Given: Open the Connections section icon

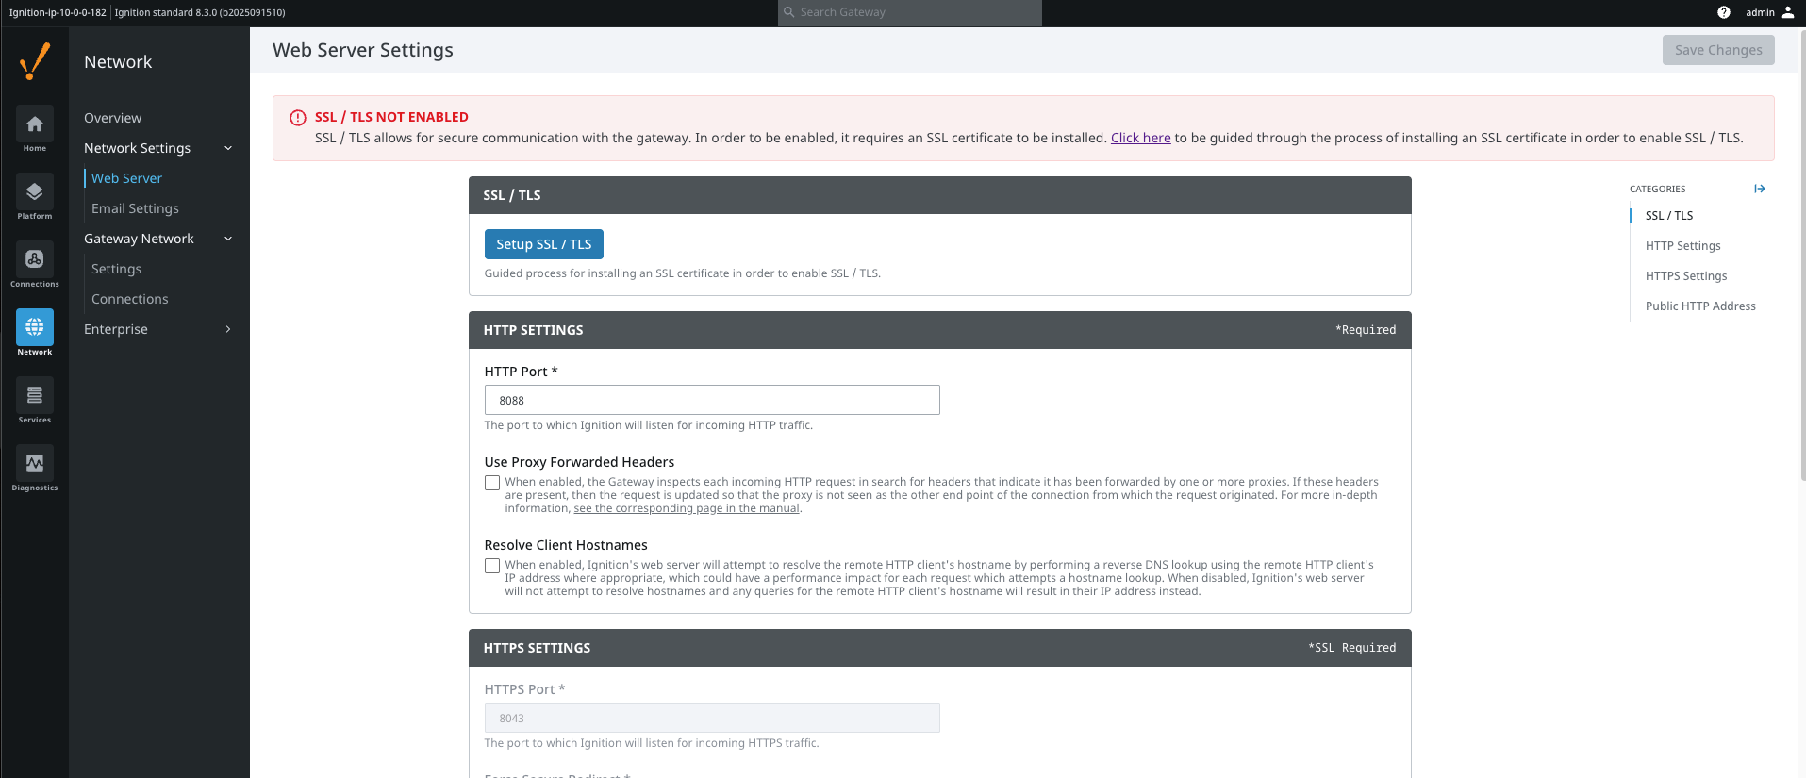Looking at the screenshot, I should 35,260.
